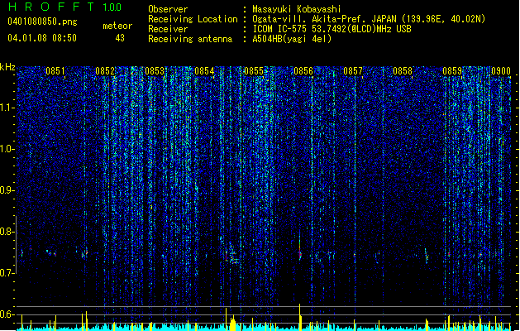Click the 0857 time marker

(x=353, y=71)
